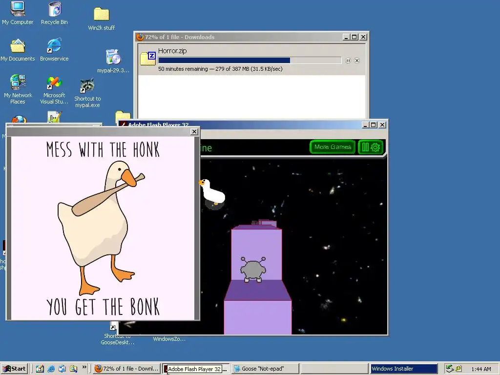Click the Downloads window title bar Firefox icon
500x375 pixels.
coord(140,37)
